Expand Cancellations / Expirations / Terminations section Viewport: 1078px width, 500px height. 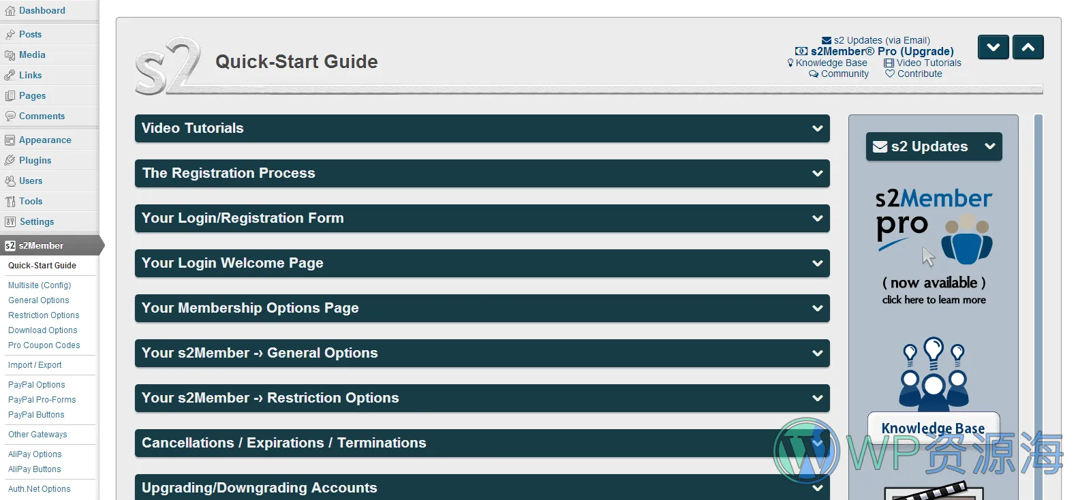[x=482, y=443]
